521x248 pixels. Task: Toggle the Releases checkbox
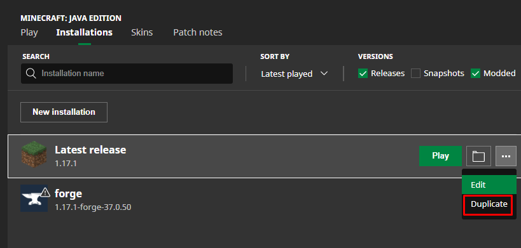tap(363, 74)
